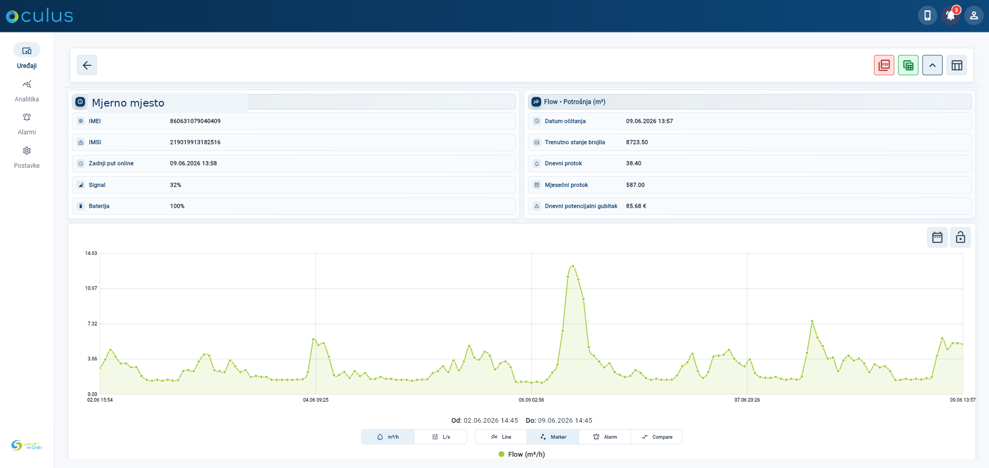The height and width of the screenshot is (468, 989).
Task: Toggle Alarm overlay on chart
Action: 605,437
